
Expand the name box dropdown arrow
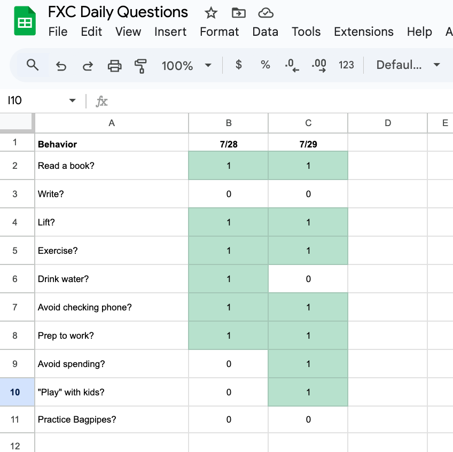(72, 100)
